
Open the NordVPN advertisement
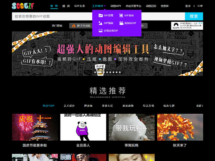pyautogui.click(x=187, y=26)
